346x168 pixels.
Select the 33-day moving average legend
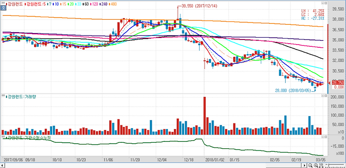[78, 4]
